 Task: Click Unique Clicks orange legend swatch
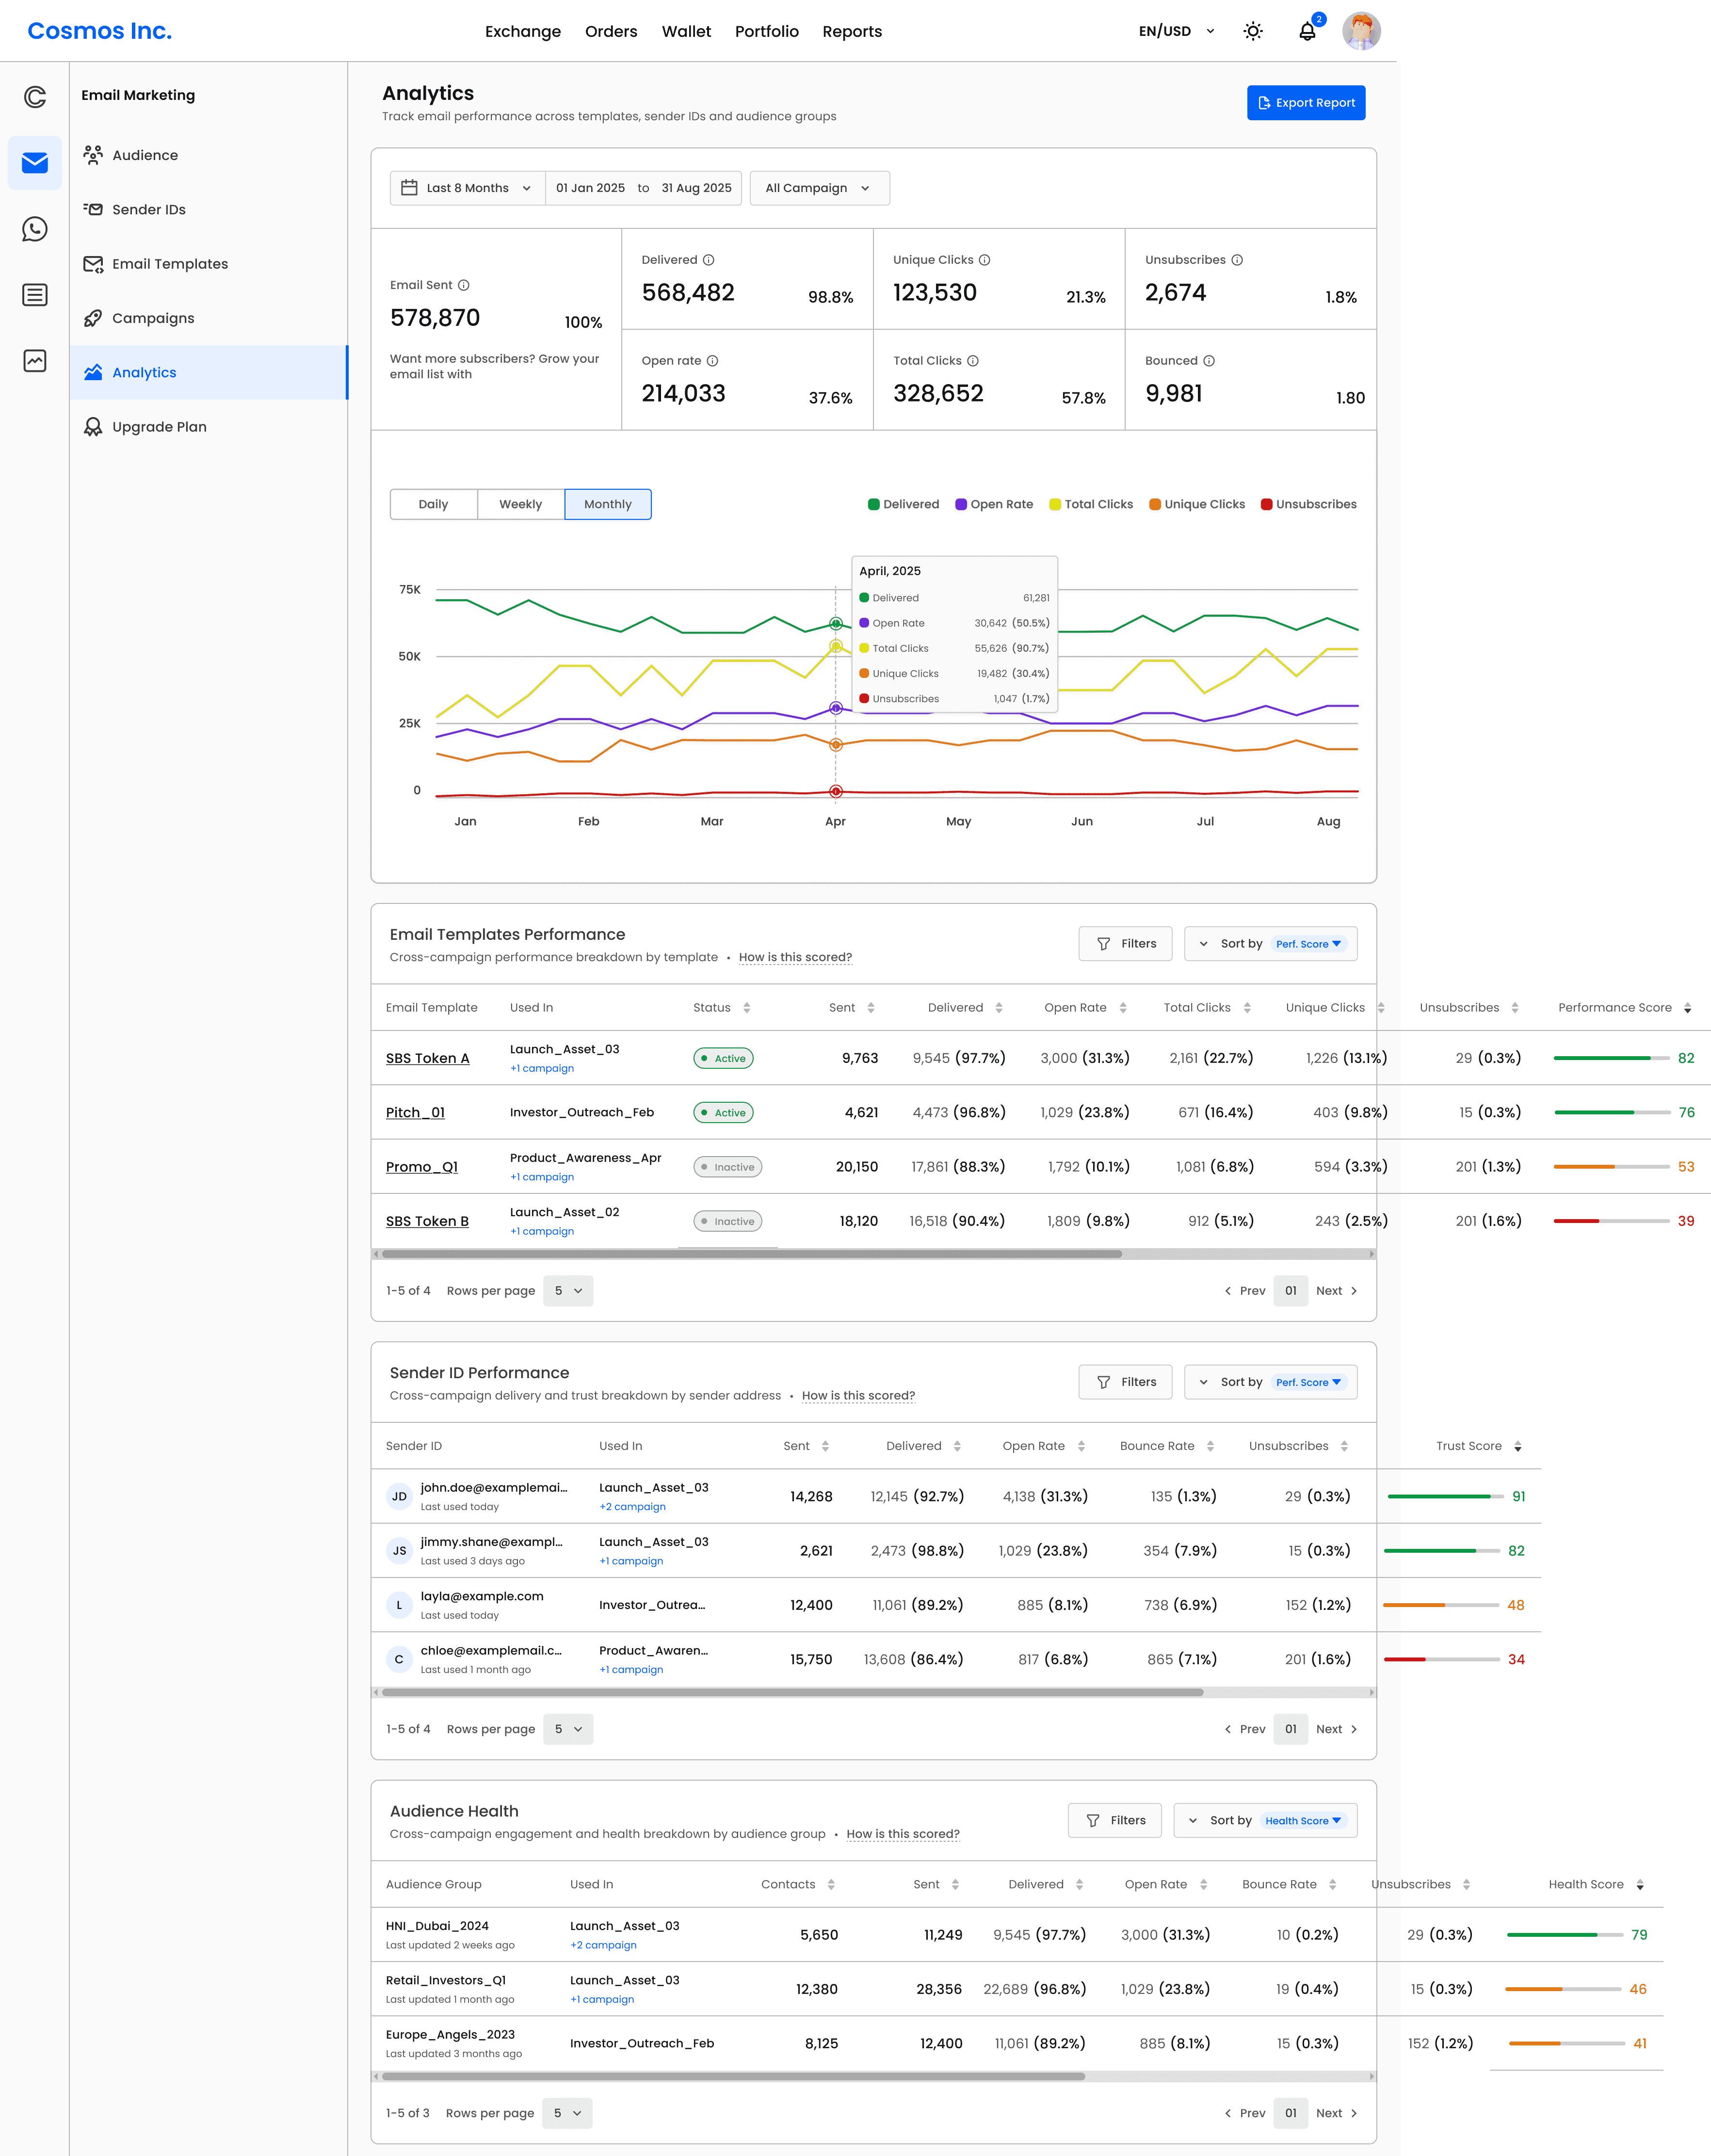(x=1155, y=504)
